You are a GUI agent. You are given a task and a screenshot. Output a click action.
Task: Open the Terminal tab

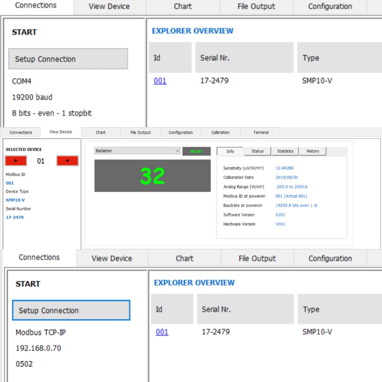coord(261,132)
